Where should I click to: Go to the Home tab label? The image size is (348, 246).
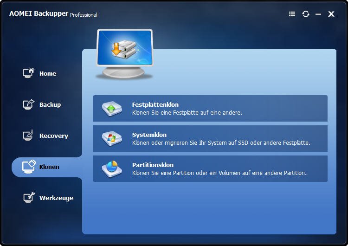48,73
